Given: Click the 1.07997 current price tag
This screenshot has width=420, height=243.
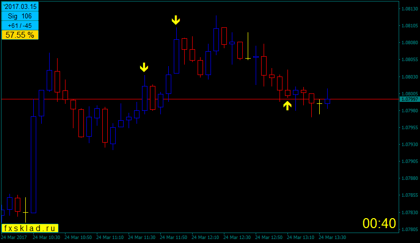Looking at the screenshot, I should [x=409, y=99].
